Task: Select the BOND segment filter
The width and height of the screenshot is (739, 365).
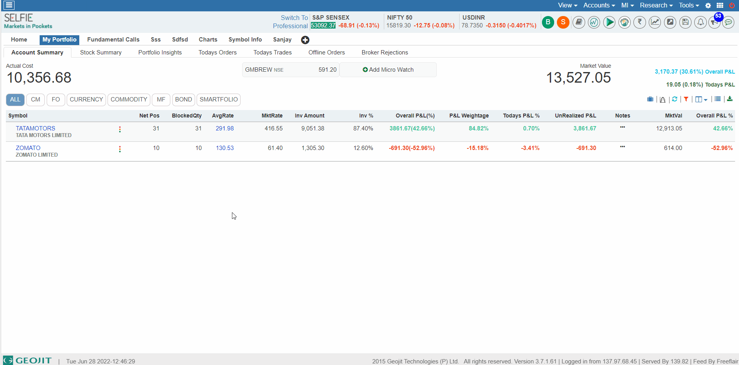Action: (184, 99)
